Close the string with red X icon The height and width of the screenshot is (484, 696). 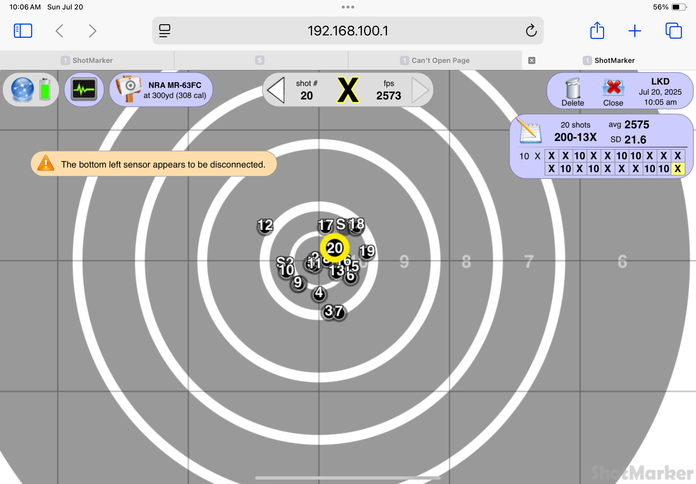[x=613, y=91]
